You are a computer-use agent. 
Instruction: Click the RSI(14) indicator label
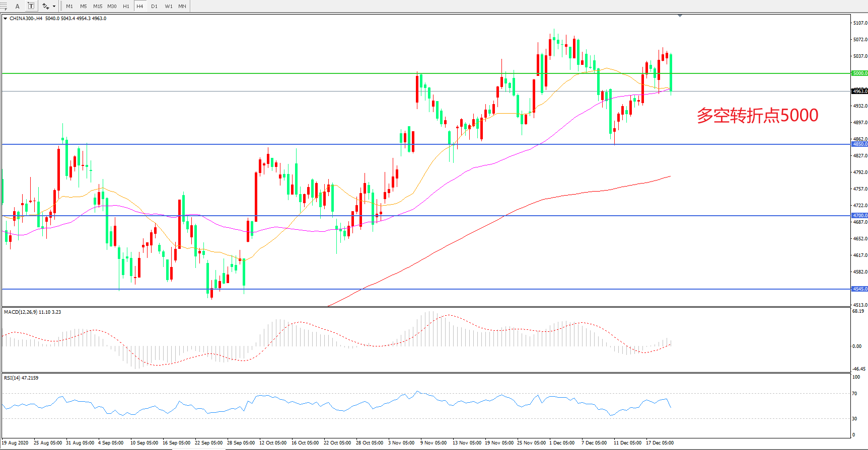[21, 378]
